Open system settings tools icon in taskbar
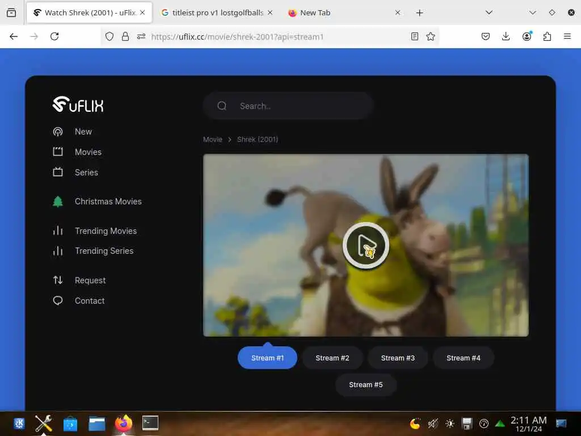Viewport: 581px width, 436px height. pos(43,423)
